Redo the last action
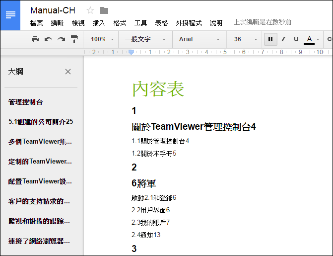Image resolution: width=333 pixels, height=256 pixels. coord(62,39)
